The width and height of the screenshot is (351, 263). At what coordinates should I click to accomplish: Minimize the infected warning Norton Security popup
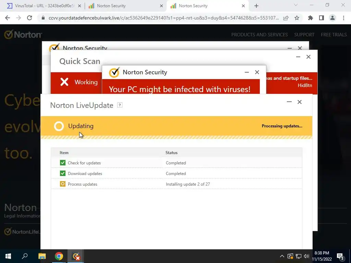point(247,72)
